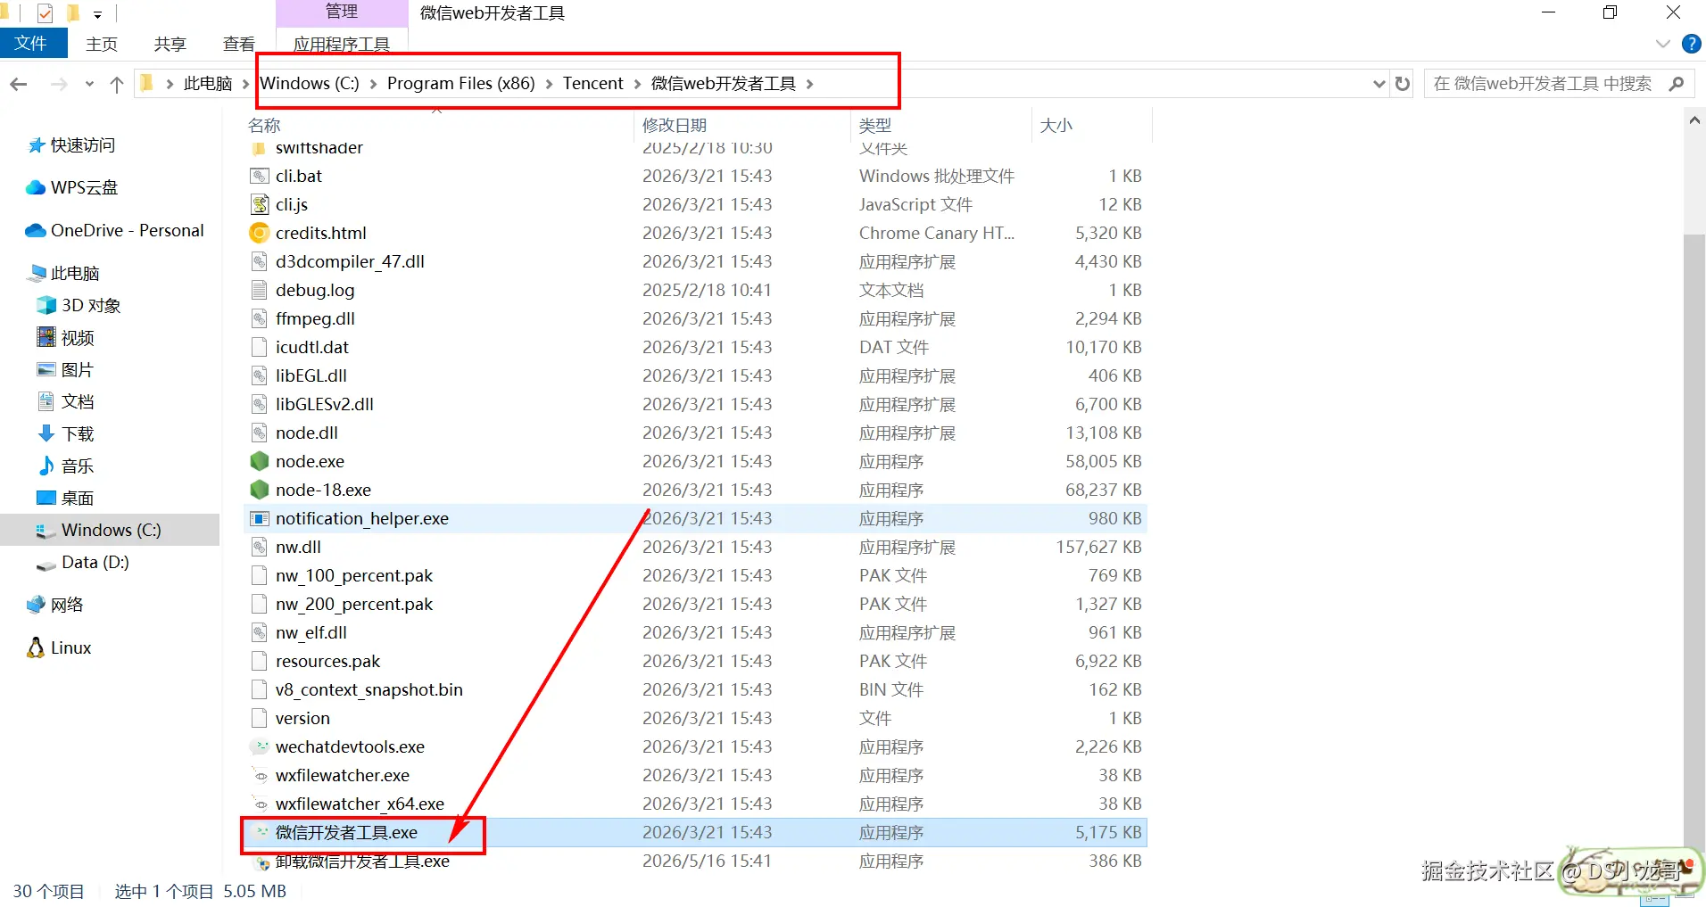1706x907 pixels.
Task: Select 网络 network in sidebar
Action: click(x=55, y=605)
